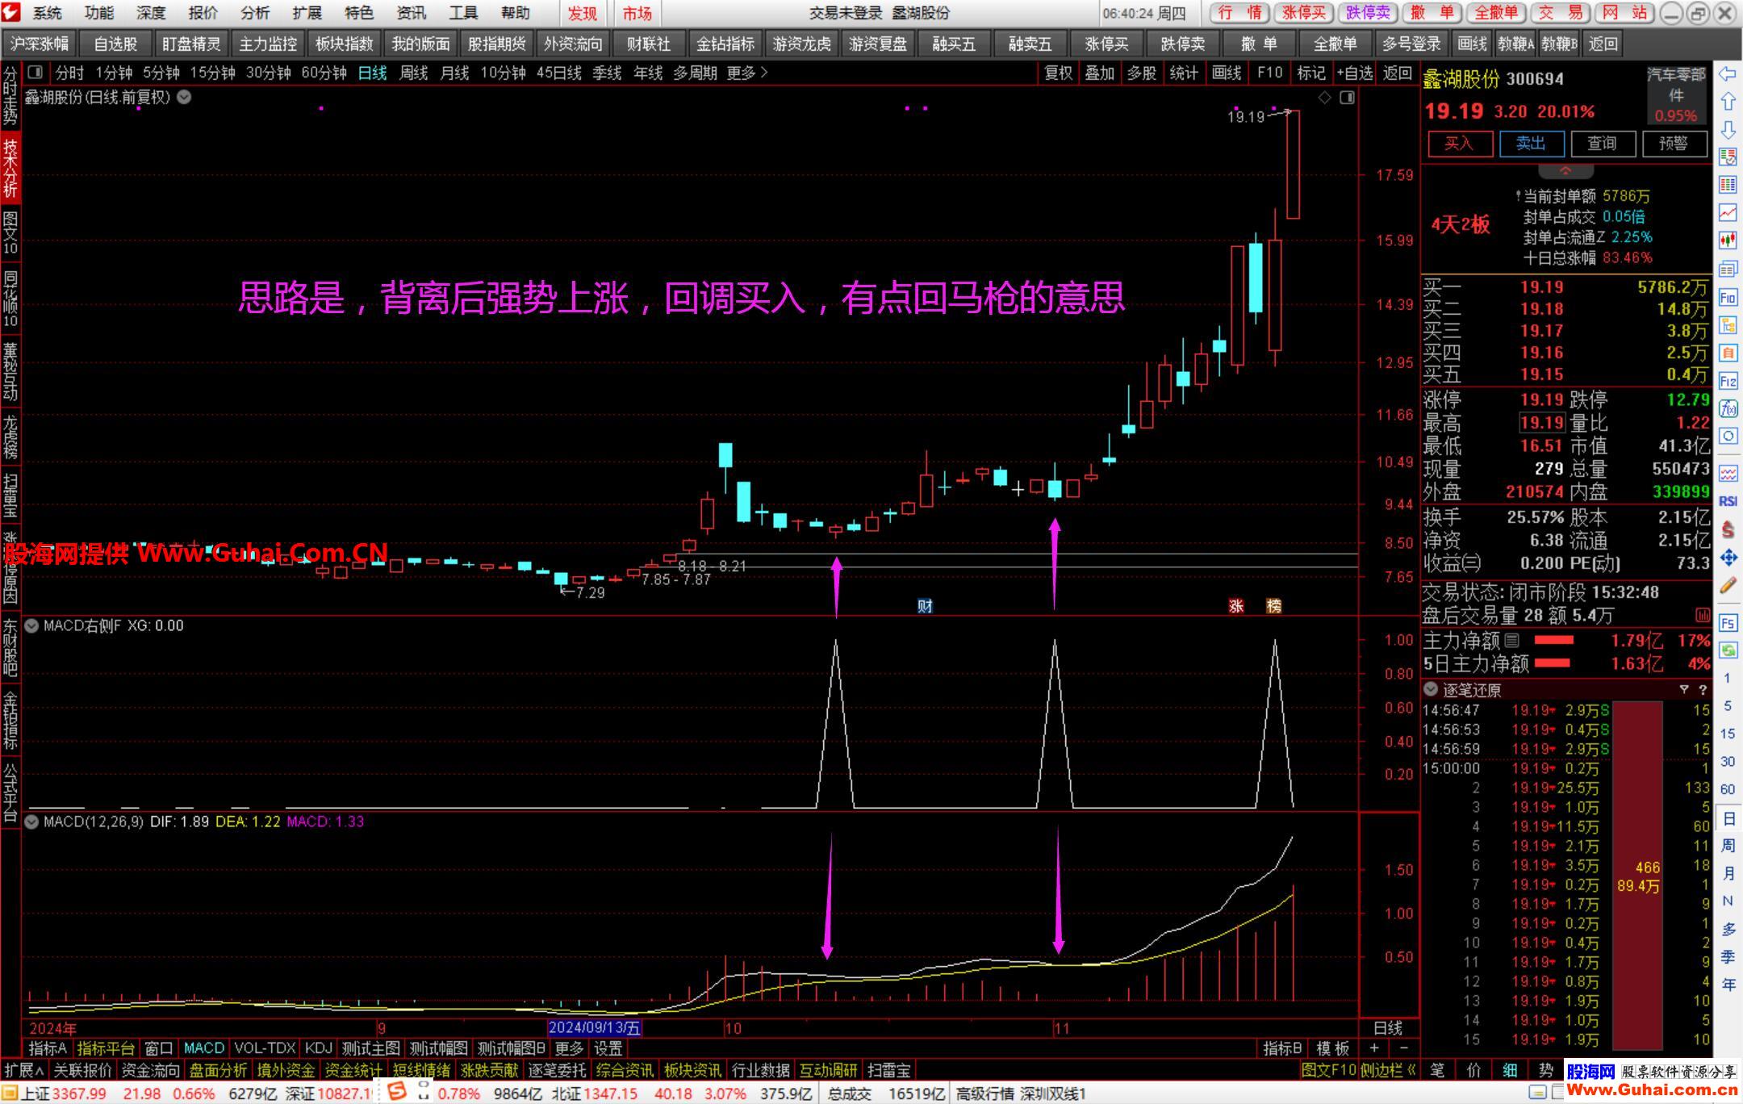Open dropdown beside MACD右侧F indicator

pyautogui.click(x=32, y=625)
